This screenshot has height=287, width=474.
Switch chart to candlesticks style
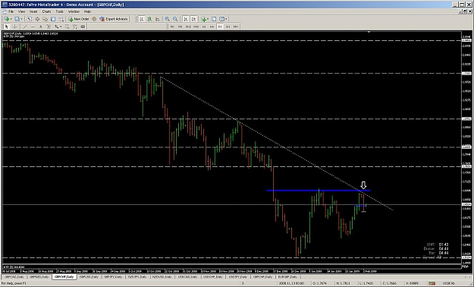pos(149,19)
